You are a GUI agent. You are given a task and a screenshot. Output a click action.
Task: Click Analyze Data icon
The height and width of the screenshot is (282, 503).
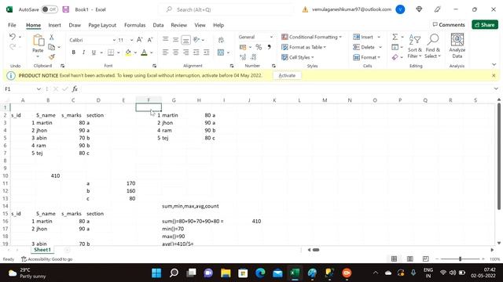point(457,47)
